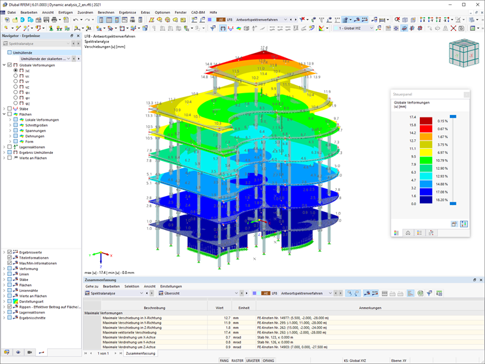This screenshot has width=485, height=364.
Task: Click the Umhüllende item in navigator
Action: [22, 52]
